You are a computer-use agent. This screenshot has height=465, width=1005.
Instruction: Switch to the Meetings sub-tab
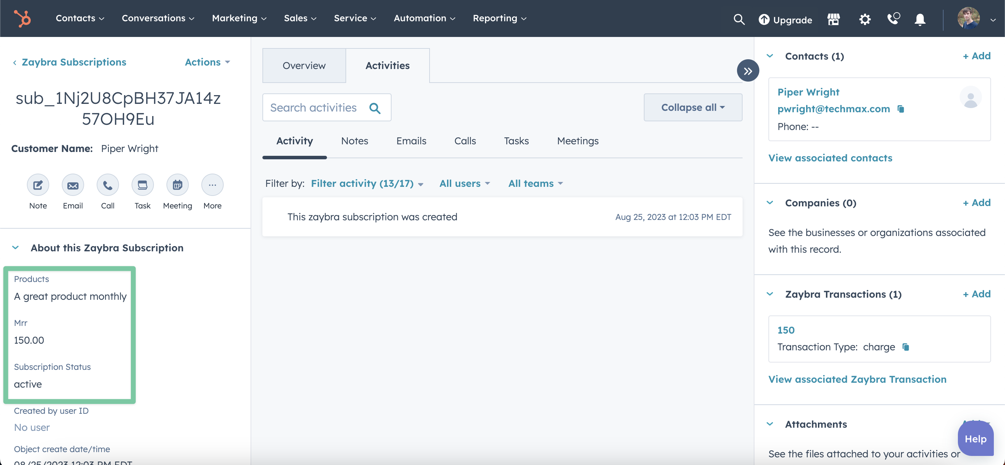(x=578, y=141)
